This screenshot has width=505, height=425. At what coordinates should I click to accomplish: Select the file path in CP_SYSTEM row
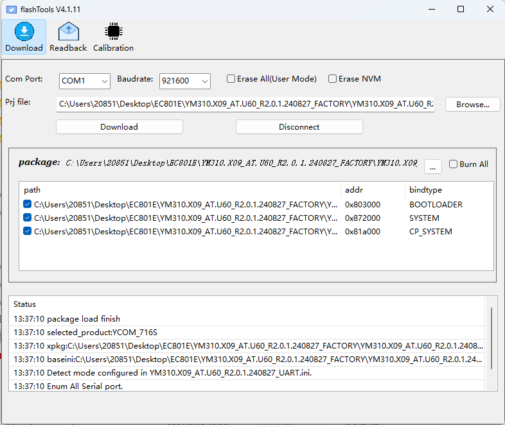tap(186, 232)
